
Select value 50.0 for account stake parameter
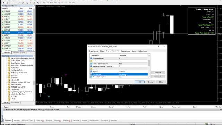(133, 64)
